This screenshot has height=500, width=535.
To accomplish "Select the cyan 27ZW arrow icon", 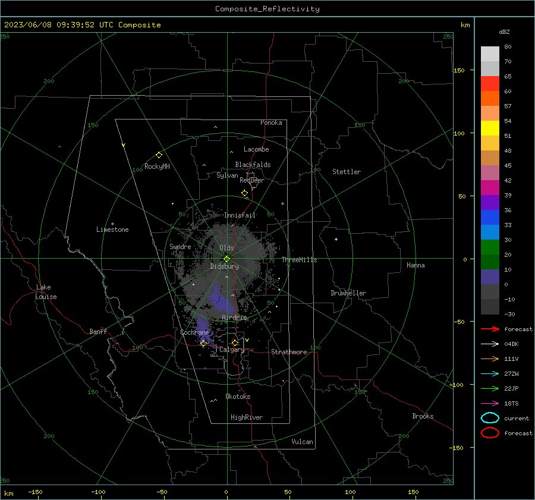I will click(490, 374).
